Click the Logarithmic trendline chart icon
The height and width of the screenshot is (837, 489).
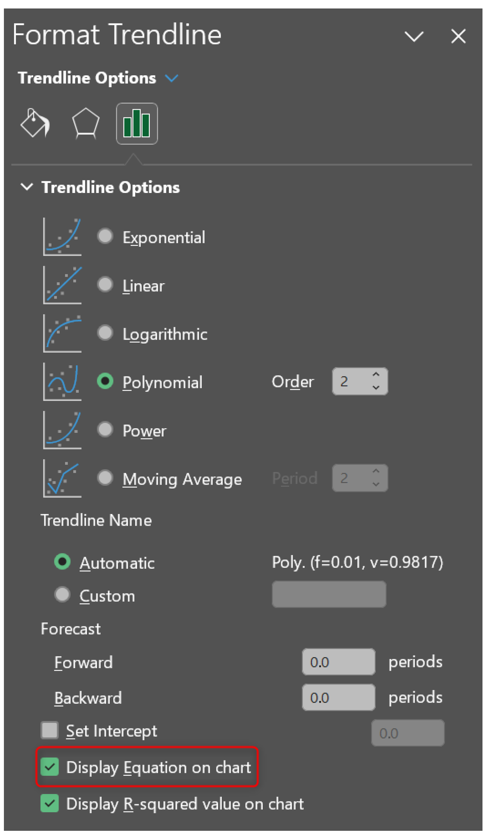(63, 333)
